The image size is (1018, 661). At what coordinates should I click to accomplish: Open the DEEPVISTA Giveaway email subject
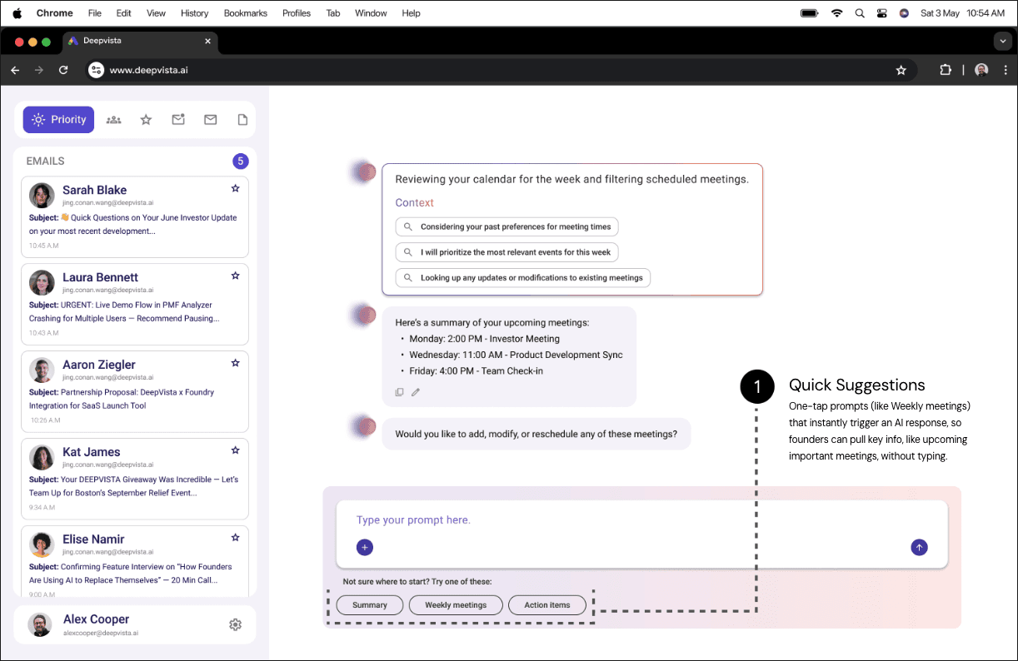pyautogui.click(x=134, y=486)
